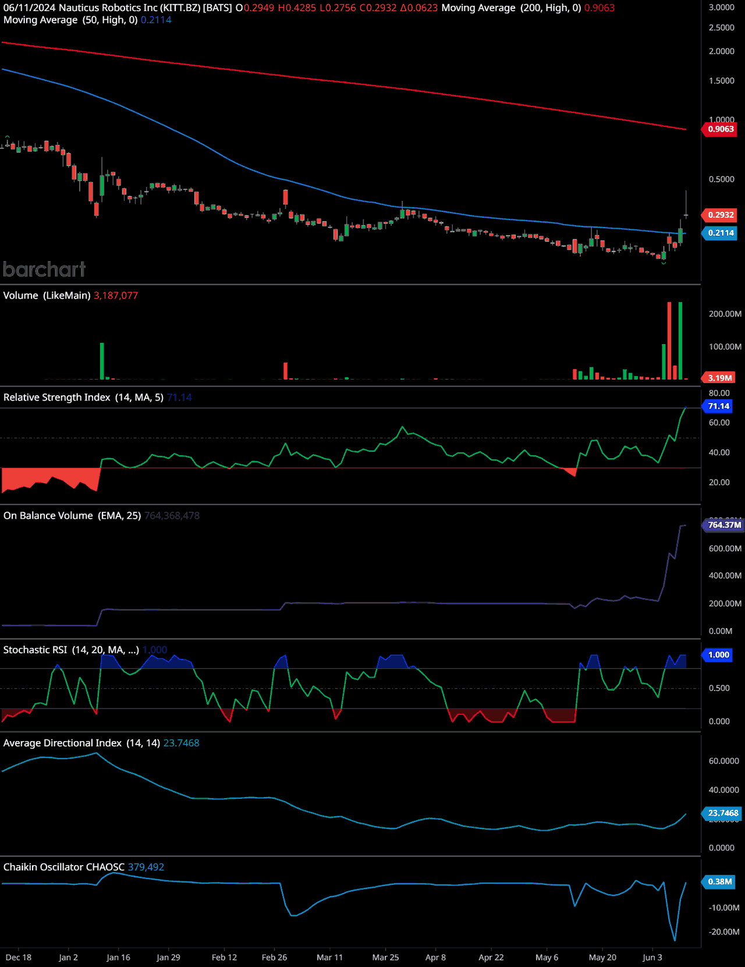The width and height of the screenshot is (745, 967).
Task: Click the blue 0.2114 moving average tag
Action: pos(721,233)
